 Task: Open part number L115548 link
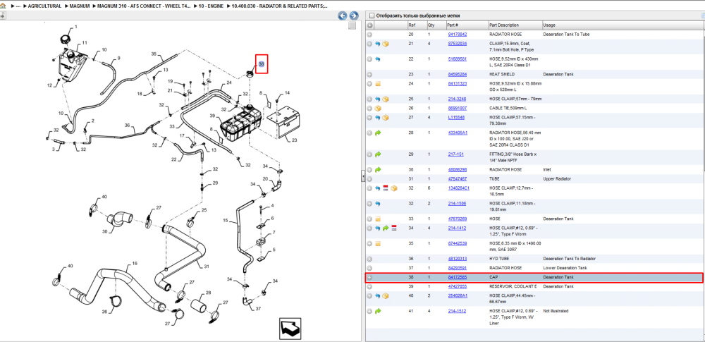tap(456, 118)
